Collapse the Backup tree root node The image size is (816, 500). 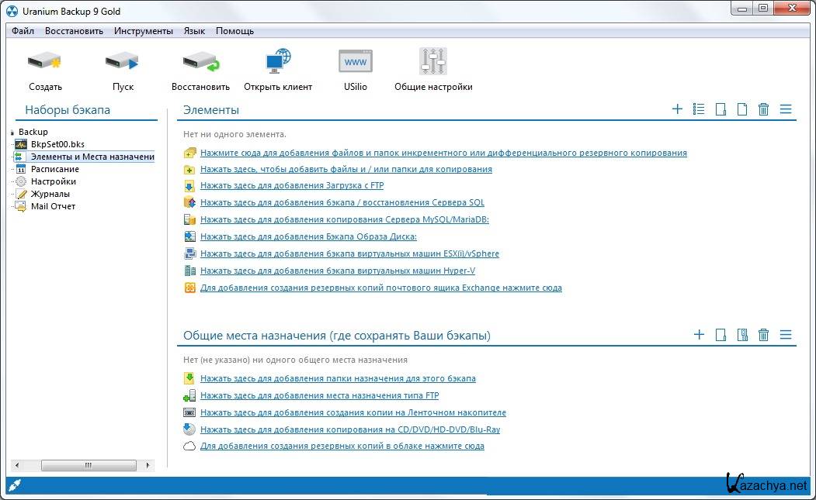12,133
